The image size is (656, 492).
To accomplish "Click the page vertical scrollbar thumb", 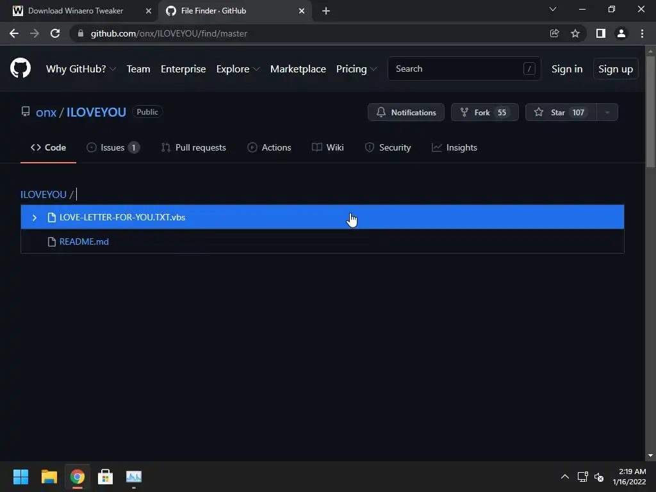I will coord(650,111).
